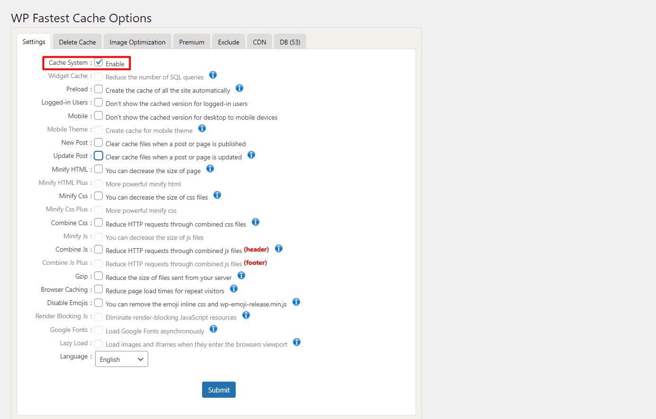Screen dimensions: 656x419
Task: Click the Browser Caching info icon
Action: tap(233, 288)
